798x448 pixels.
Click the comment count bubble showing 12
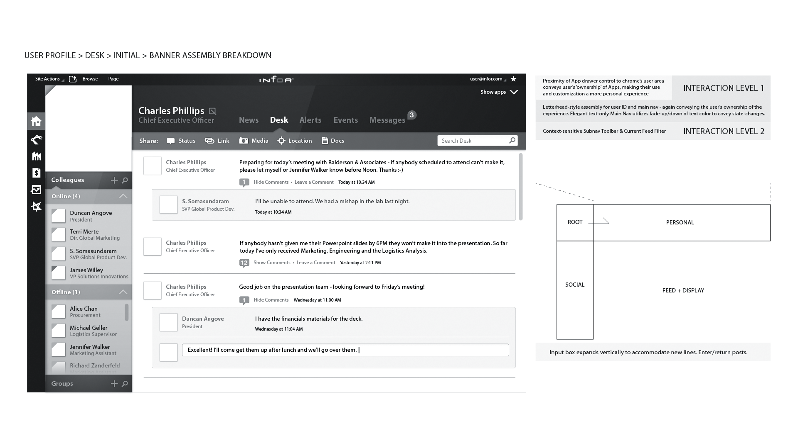coord(244,263)
